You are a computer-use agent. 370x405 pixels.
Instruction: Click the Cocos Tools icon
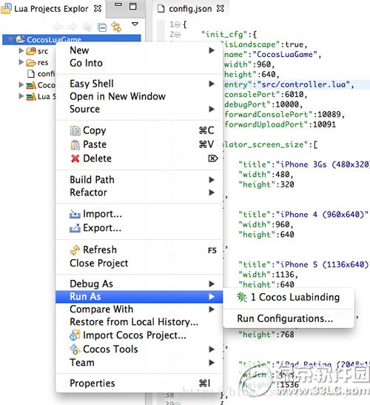coord(75,349)
